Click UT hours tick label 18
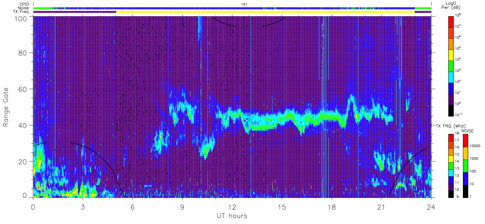Image resolution: width=485 pixels, height=224 pixels. coord(332,207)
